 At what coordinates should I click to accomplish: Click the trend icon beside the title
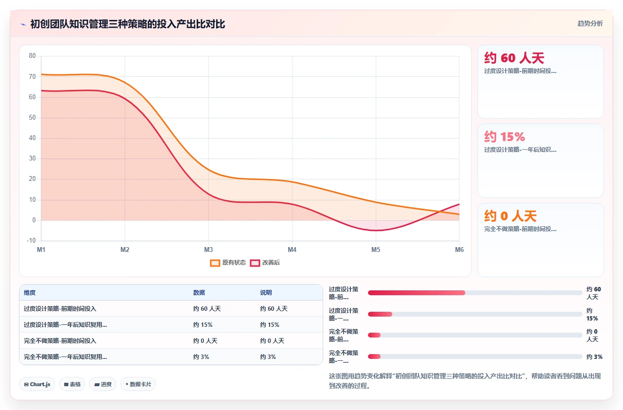(23, 24)
